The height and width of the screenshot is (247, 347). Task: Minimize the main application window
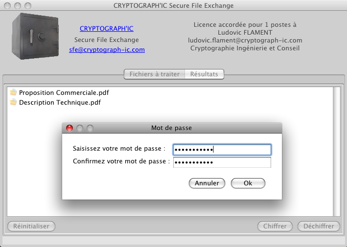point(18,5)
